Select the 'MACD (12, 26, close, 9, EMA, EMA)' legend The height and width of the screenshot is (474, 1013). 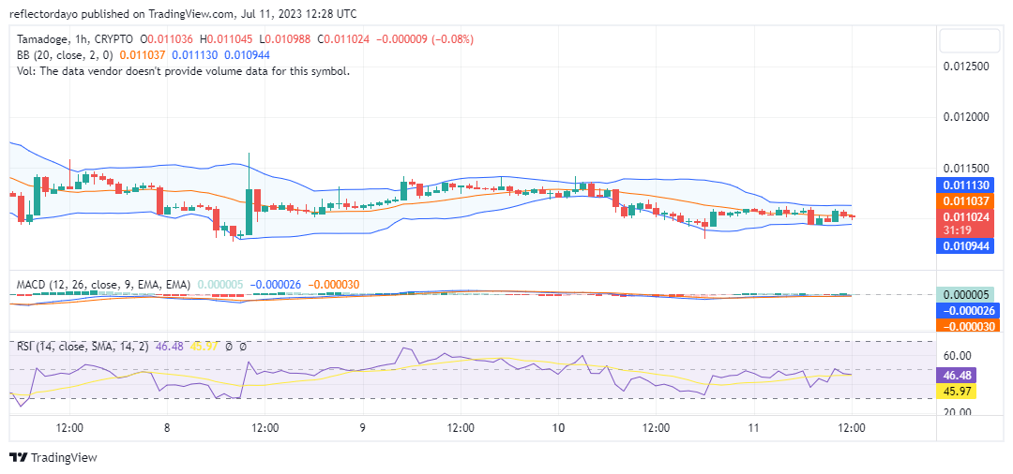(x=104, y=285)
